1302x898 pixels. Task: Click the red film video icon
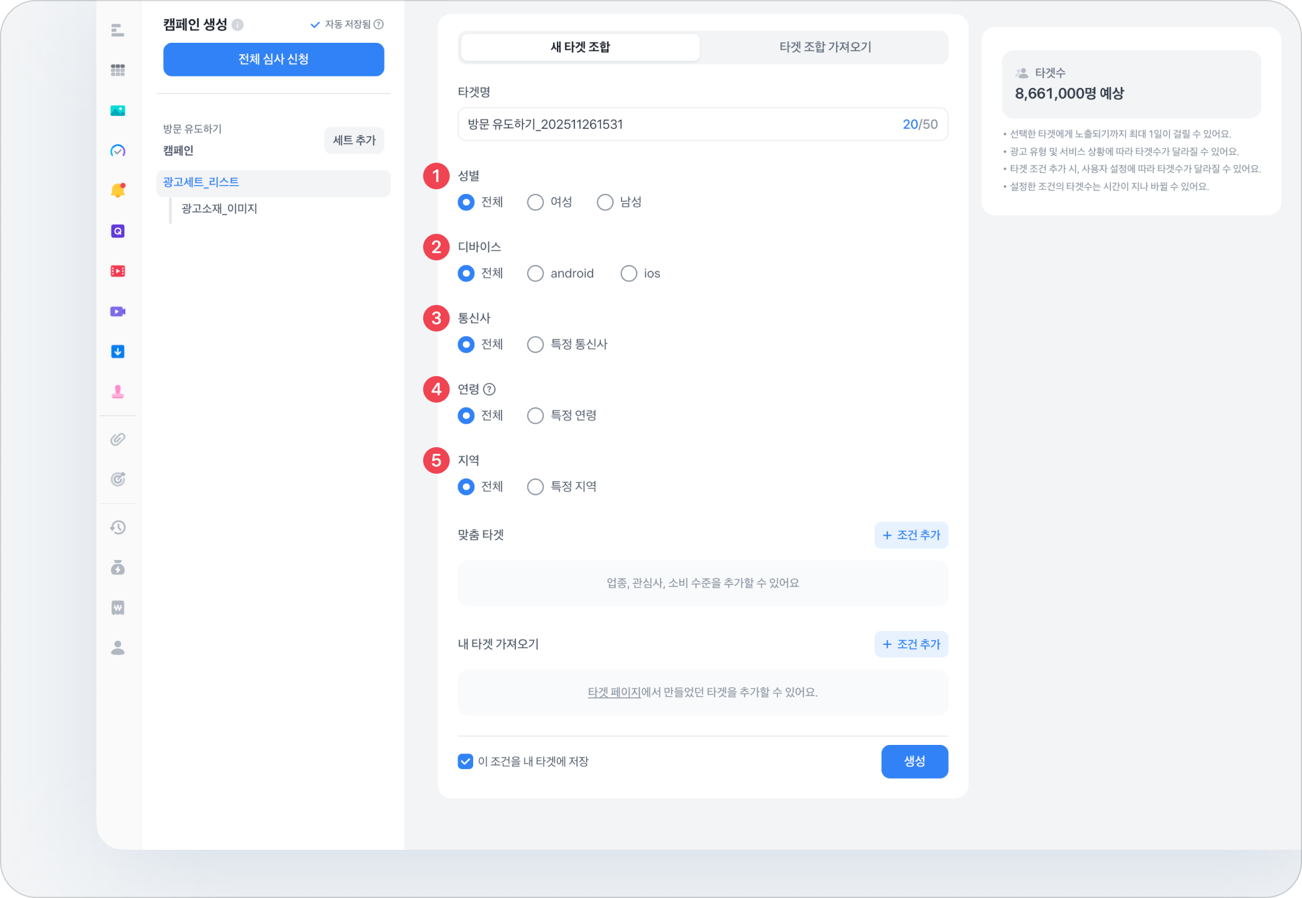click(118, 271)
